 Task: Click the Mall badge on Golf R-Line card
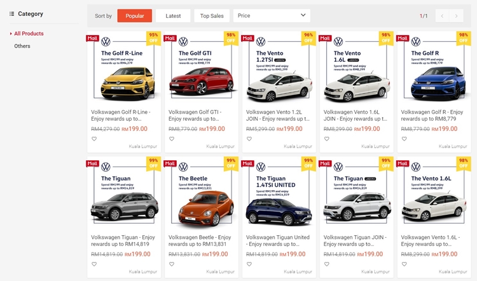pyautogui.click(x=92, y=38)
